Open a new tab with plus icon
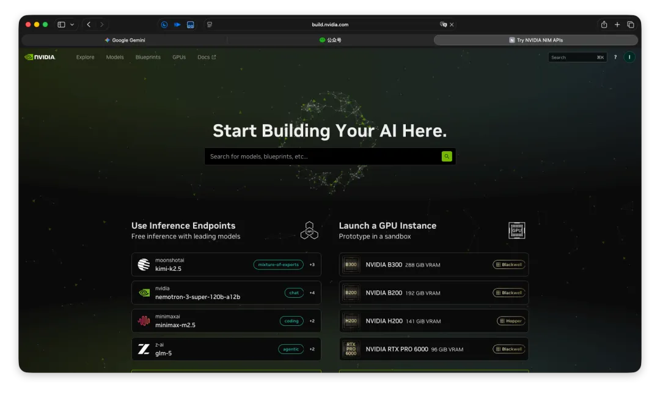 (617, 24)
